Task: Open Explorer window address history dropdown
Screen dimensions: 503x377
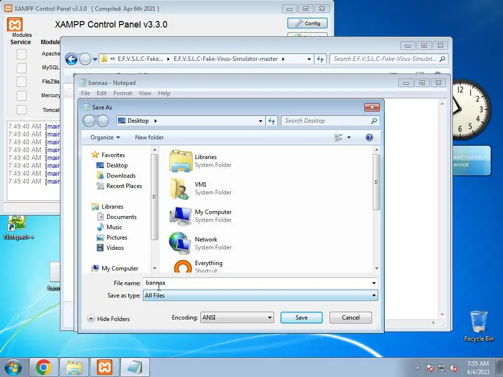Action: (x=309, y=59)
